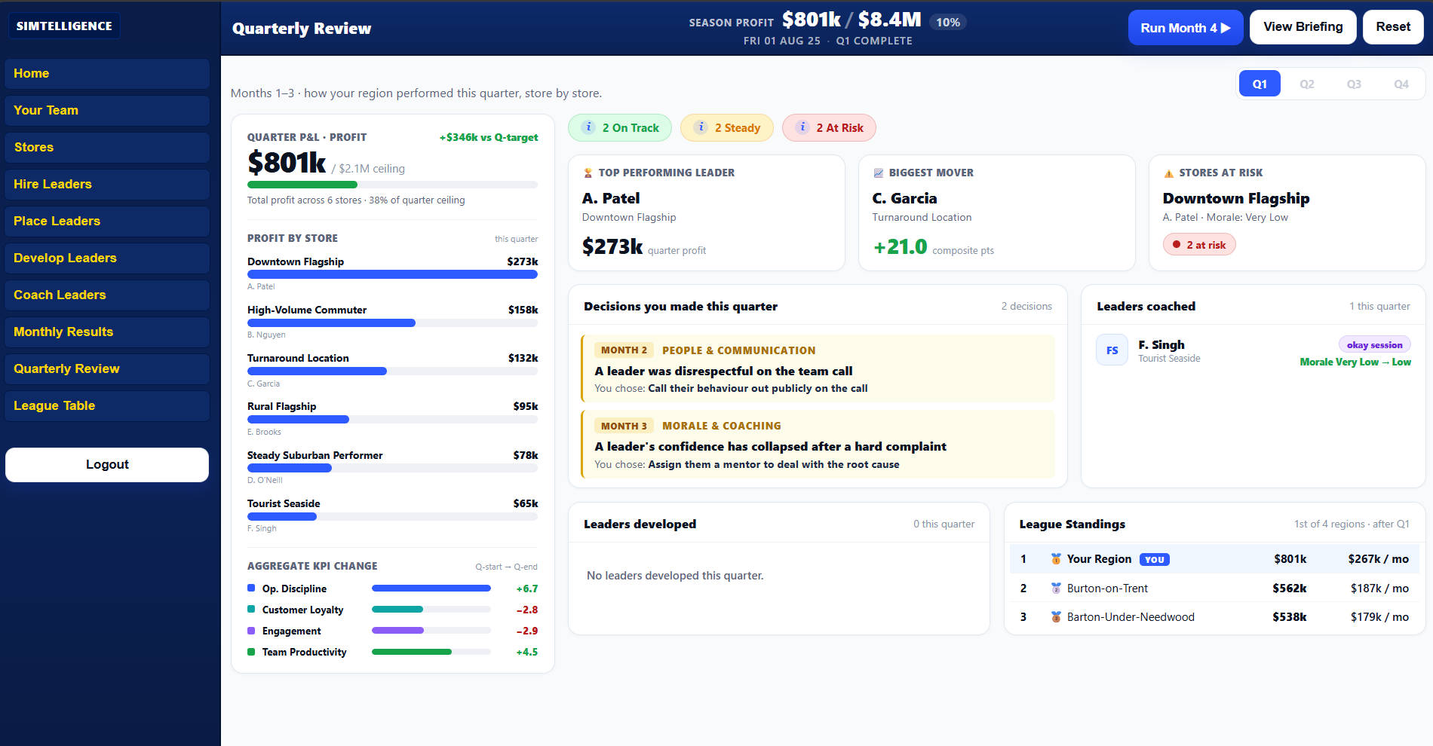The image size is (1433, 746).
Task: Click the A. Patel top leader name
Action: tap(611, 198)
